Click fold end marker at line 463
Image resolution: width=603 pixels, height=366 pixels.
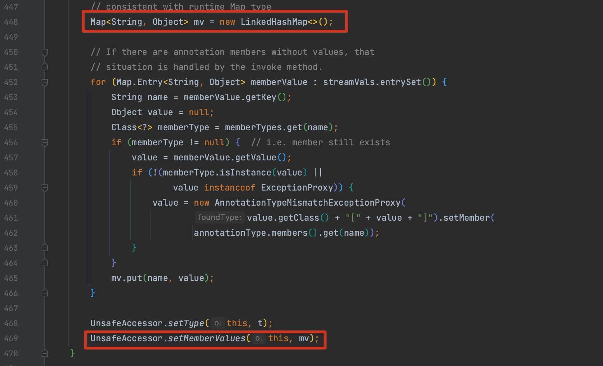click(x=45, y=248)
